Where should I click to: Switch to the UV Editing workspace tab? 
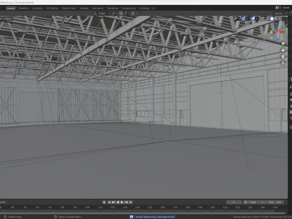(52, 8)
